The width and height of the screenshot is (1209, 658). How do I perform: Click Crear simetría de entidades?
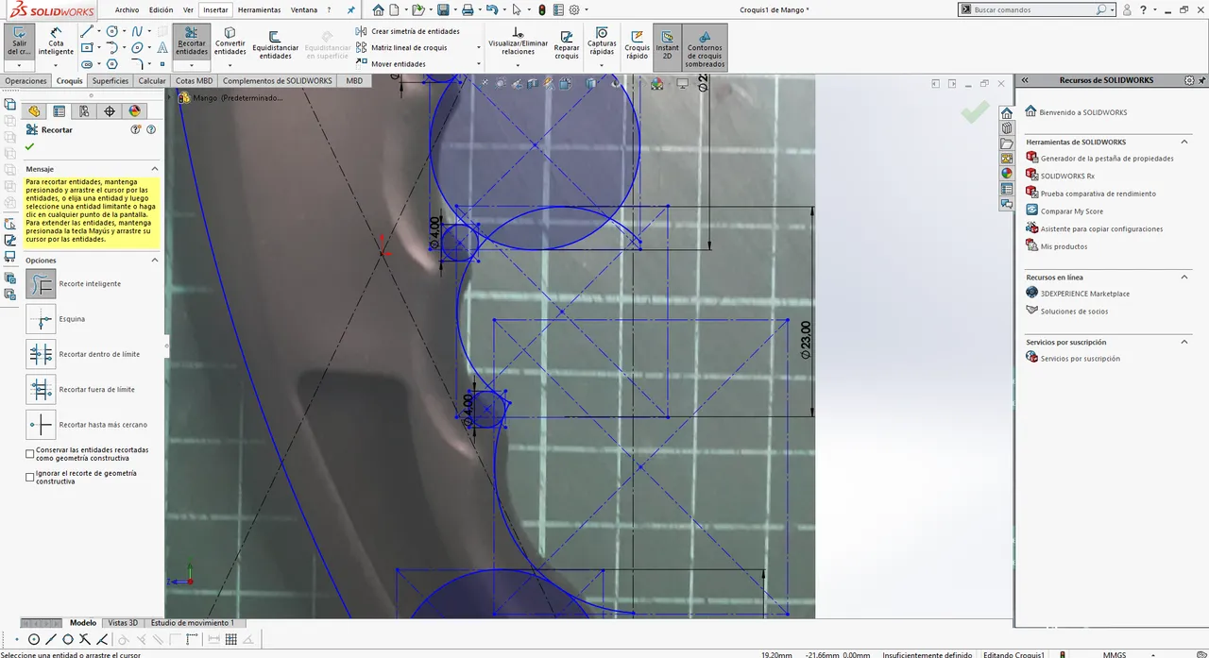pos(408,31)
